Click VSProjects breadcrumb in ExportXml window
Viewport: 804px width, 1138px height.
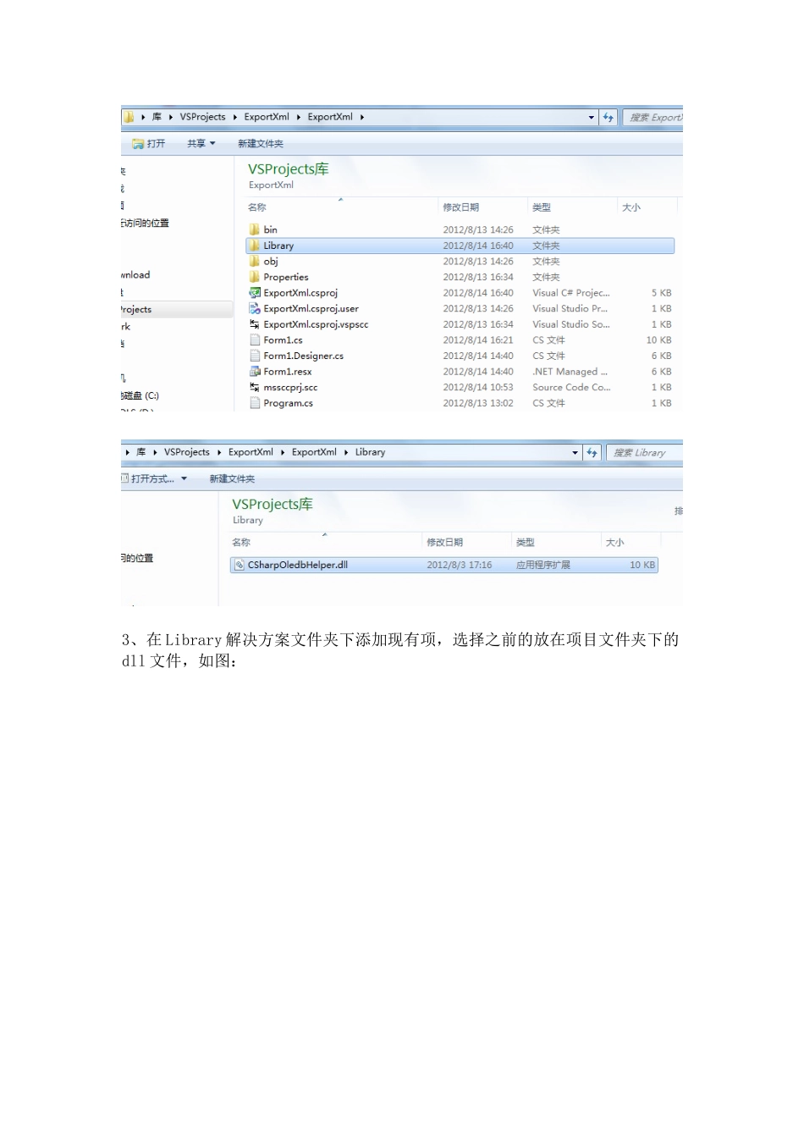[x=202, y=117]
